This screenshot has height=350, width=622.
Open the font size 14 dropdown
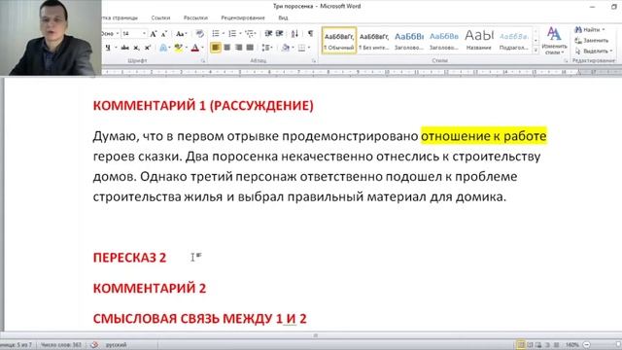click(145, 34)
